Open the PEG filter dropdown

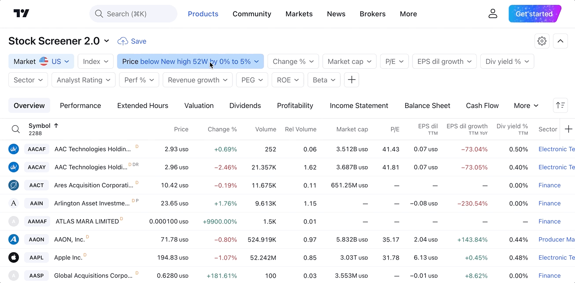[x=252, y=80]
